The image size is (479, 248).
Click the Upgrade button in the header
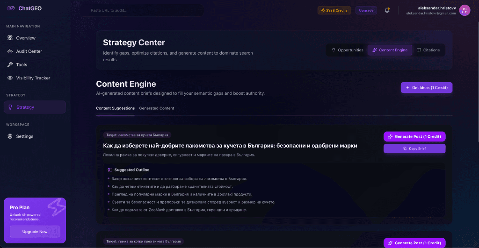(366, 10)
